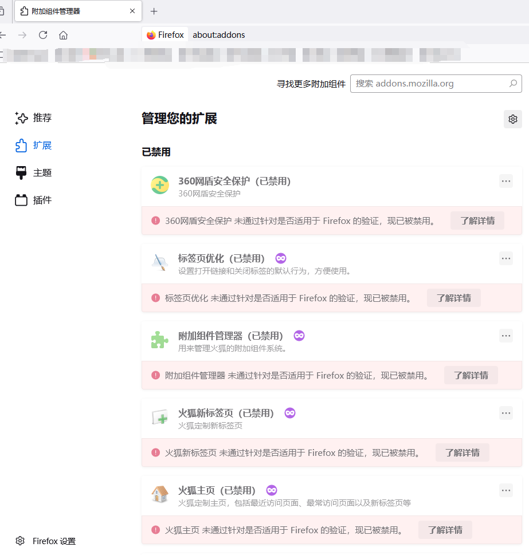This screenshot has width=529, height=555.
Task: Click the 360网盾安全保护 extension icon
Action: point(159,185)
